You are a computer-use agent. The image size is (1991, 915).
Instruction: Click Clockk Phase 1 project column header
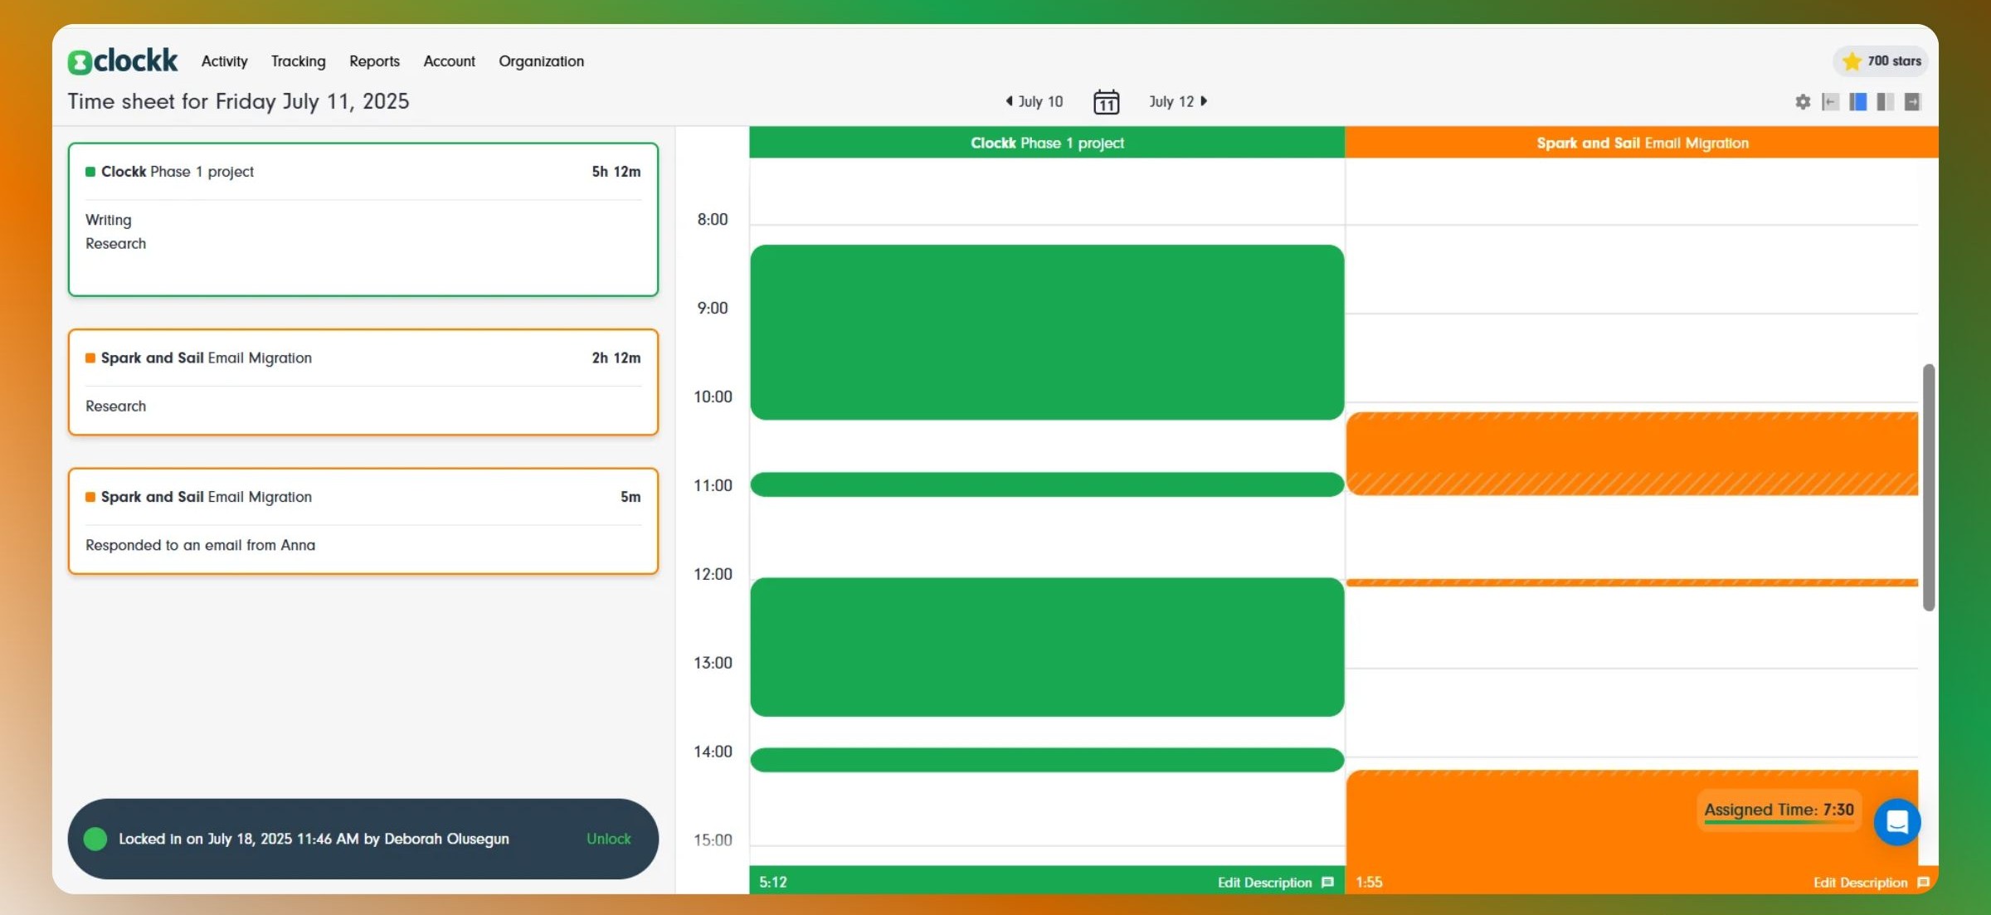pos(1047,143)
